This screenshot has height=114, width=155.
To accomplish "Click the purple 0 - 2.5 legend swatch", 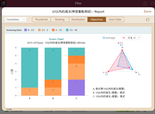I will coord(25,30).
